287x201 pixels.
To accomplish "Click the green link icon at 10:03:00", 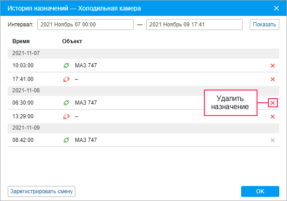I will point(66,65).
